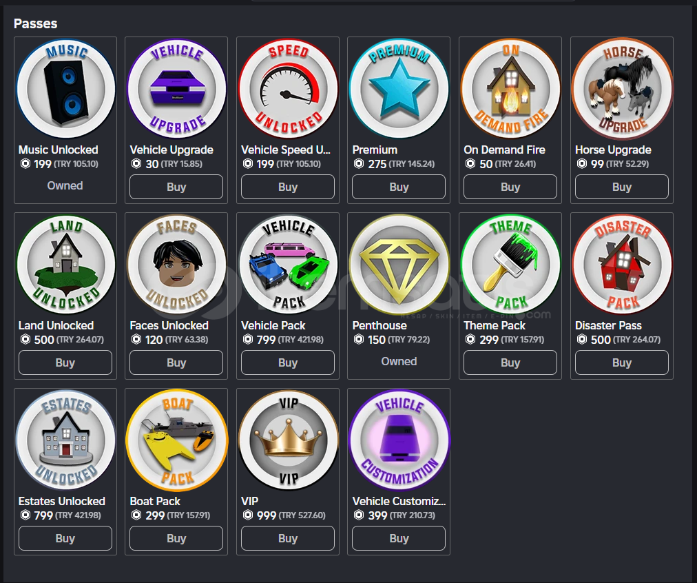Image resolution: width=697 pixels, height=583 pixels.
Task: Open the Disaster Pack red house icon
Action: click(622, 264)
